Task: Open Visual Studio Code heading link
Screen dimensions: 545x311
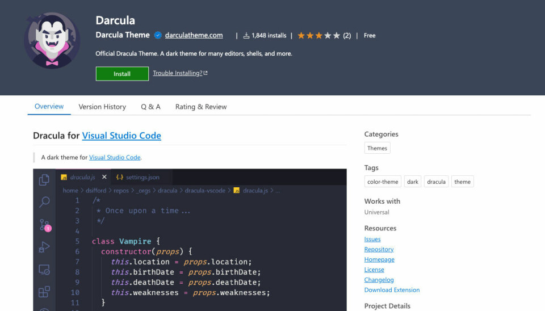Action: coord(121,136)
